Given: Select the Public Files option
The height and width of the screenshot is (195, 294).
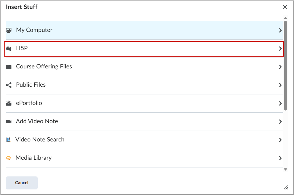Looking at the screenshot, I should click(31, 85).
